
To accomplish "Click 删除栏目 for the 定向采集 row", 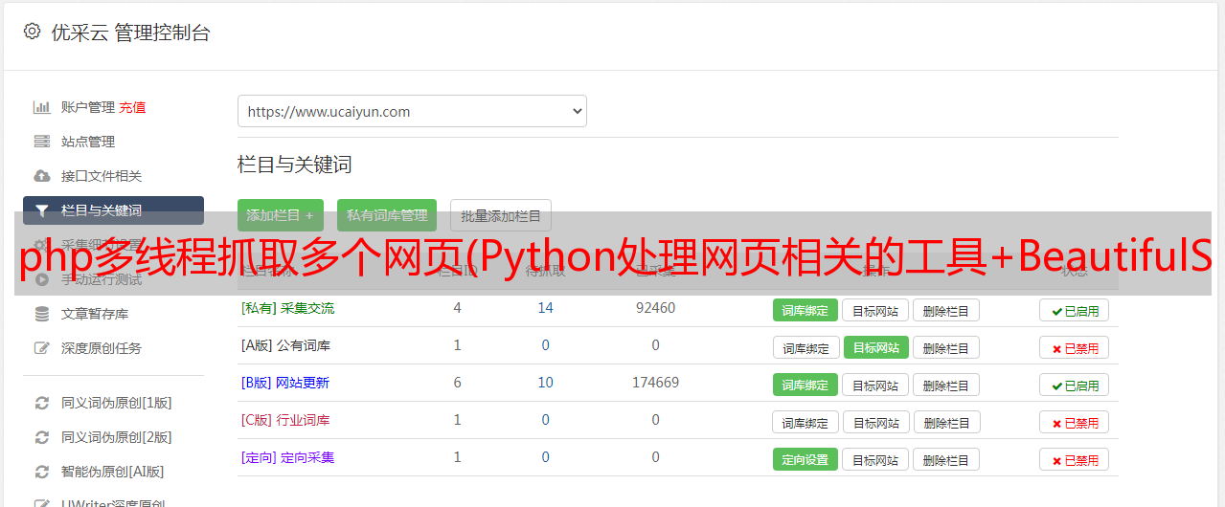I will [945, 459].
